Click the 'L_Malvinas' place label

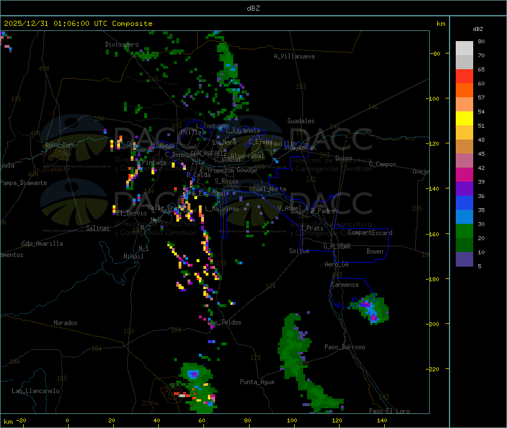point(222,209)
